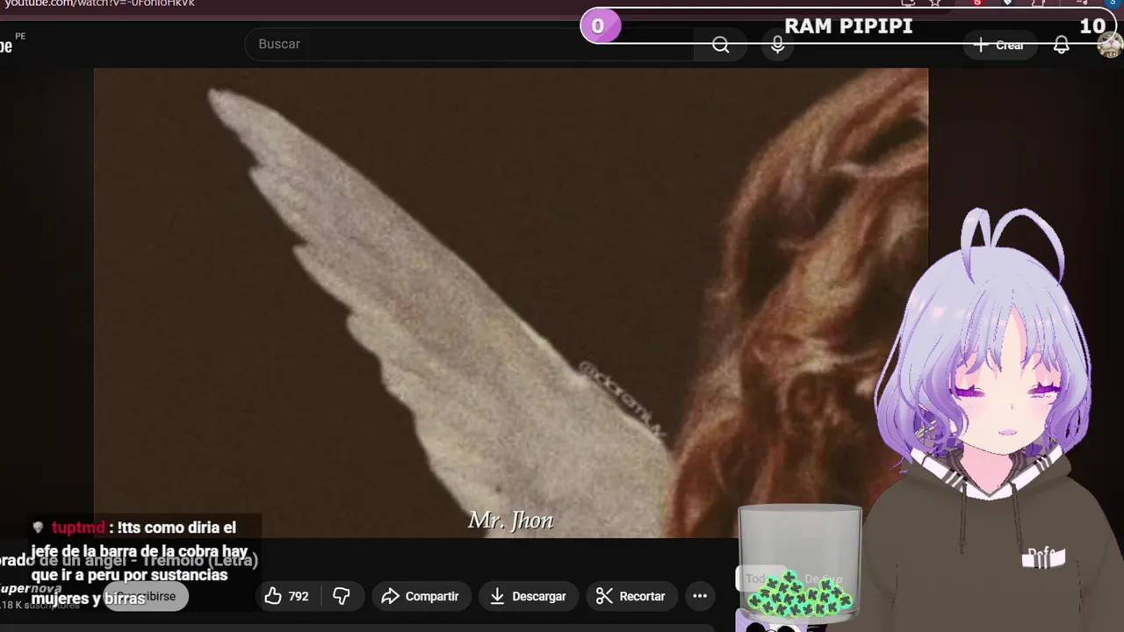The width and height of the screenshot is (1124, 632).
Task: Open the more actions ellipsis menu
Action: [x=700, y=596]
